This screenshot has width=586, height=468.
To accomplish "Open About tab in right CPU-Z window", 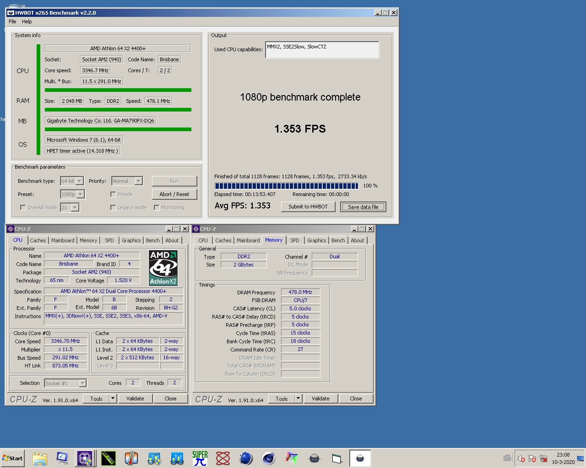I will point(358,240).
